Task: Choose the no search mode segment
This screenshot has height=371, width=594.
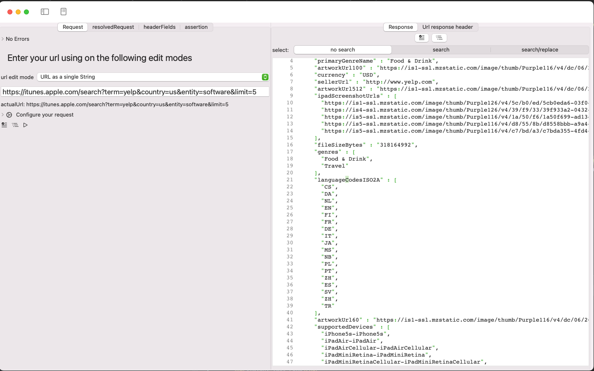Action: click(343, 50)
